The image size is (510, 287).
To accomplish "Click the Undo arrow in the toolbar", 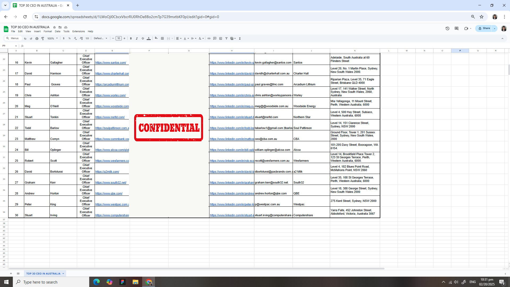I will click(x=25, y=39).
